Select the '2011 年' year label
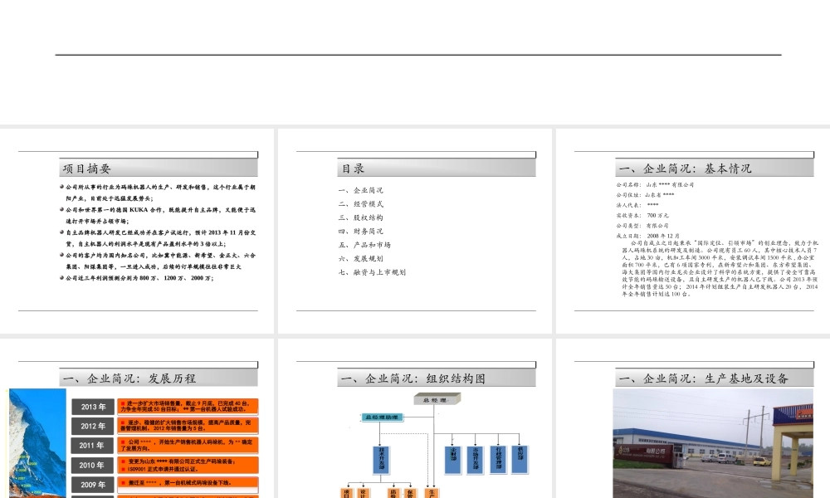The width and height of the screenshot is (830, 498). (93, 446)
